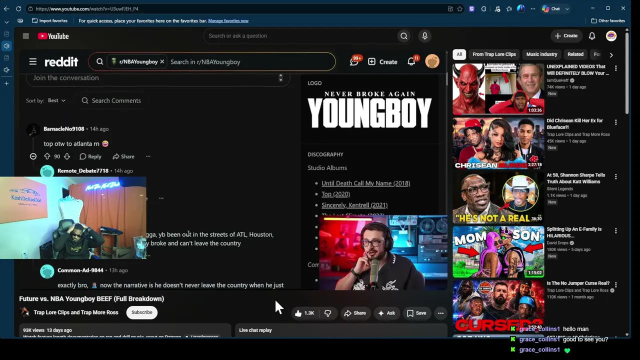
Task: Click the Reddit Create post button
Action: coord(383,62)
